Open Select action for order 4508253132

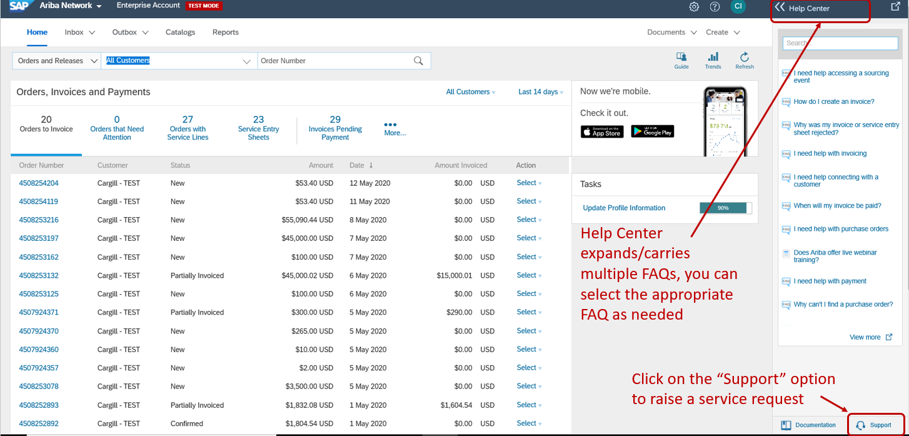tap(529, 275)
